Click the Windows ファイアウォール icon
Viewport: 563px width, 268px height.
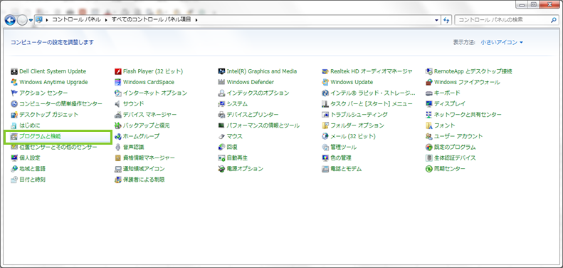click(428, 82)
